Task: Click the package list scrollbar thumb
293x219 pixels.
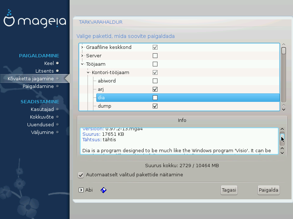Action: pos(283,51)
